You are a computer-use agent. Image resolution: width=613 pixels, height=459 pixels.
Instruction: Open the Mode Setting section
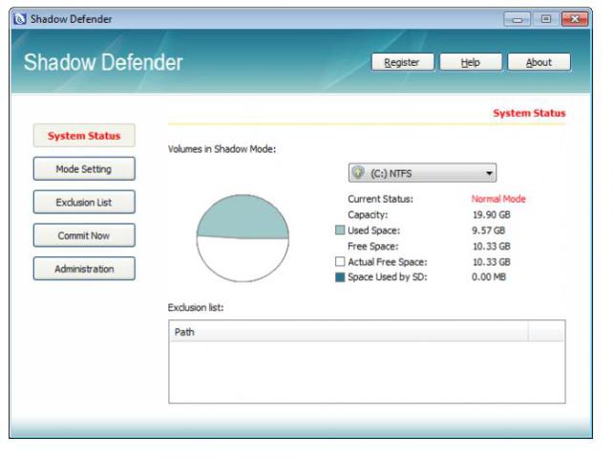pyautogui.click(x=84, y=169)
